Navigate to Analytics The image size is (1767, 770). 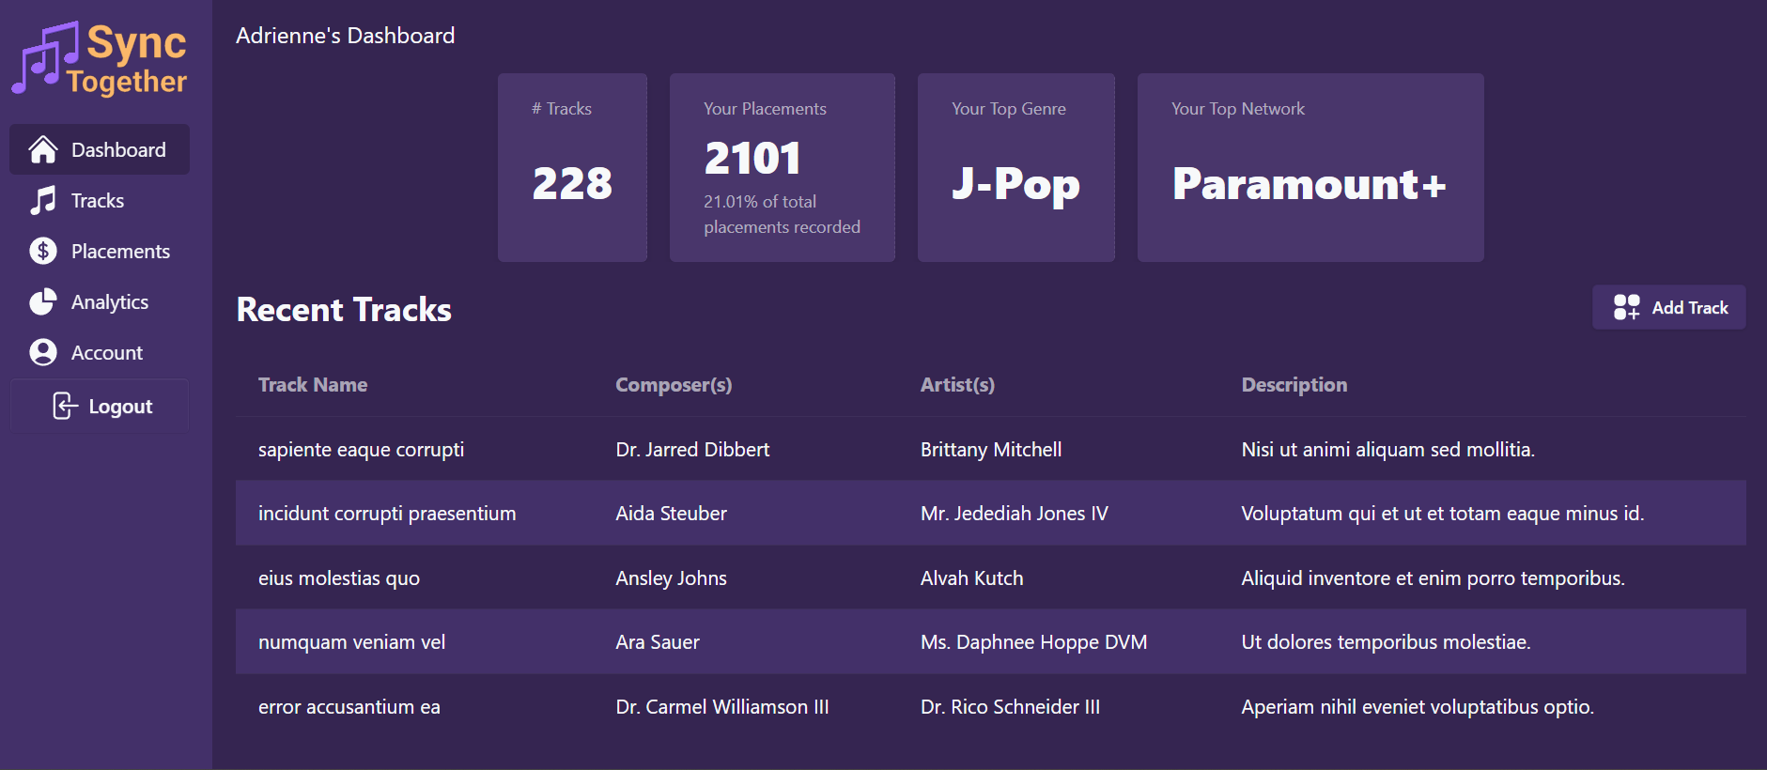click(100, 301)
